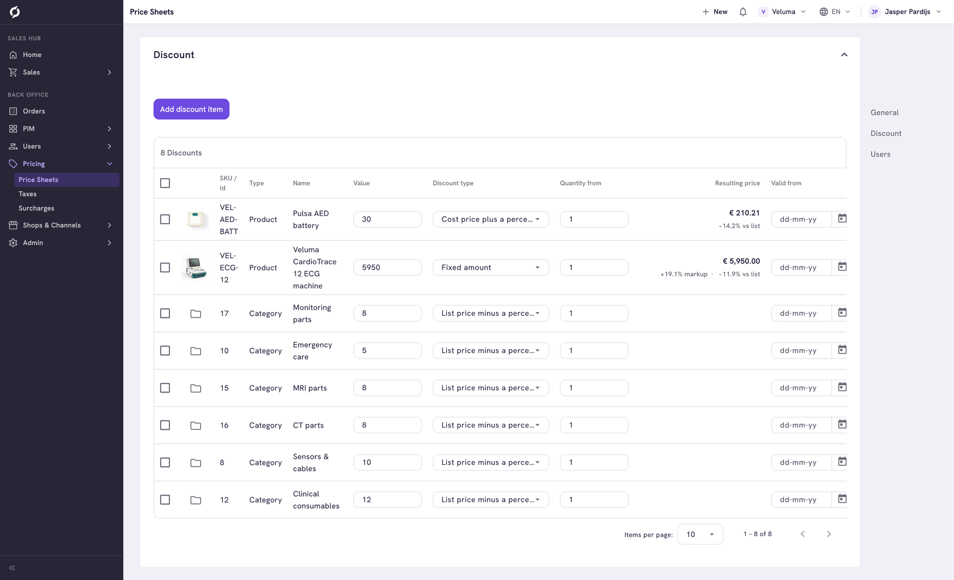Screen dimensions: 954x580
Task: Click value field of CT parts row
Action: click(388, 425)
